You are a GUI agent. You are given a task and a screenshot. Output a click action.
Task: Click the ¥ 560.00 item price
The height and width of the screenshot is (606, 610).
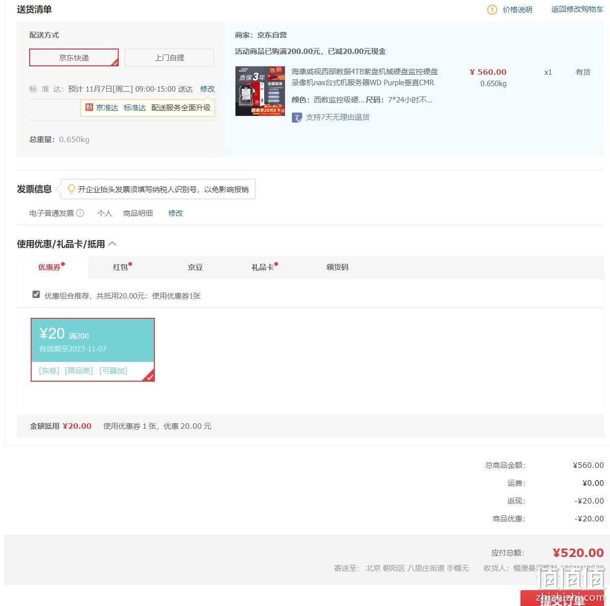(488, 72)
